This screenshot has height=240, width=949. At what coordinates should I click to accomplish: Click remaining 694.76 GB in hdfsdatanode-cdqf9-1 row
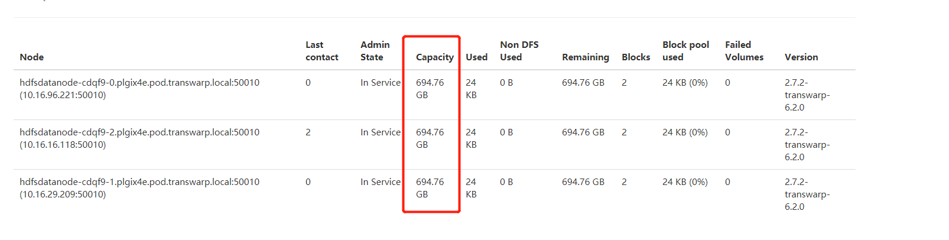click(x=583, y=182)
